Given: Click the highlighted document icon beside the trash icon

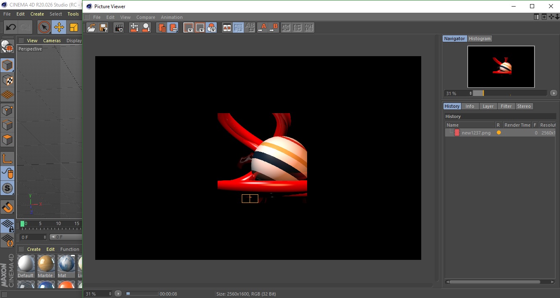Looking at the screenshot, I should [173, 28].
